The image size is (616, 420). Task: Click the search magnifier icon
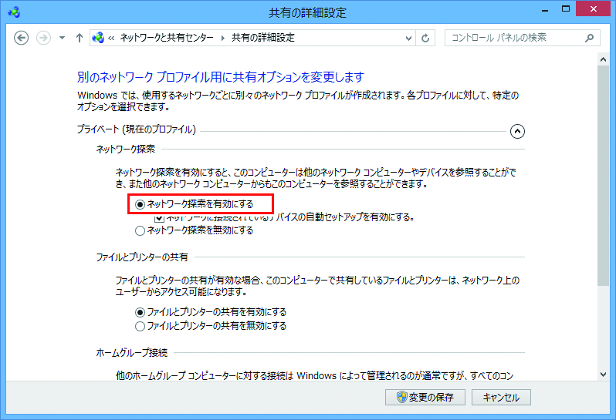coord(589,38)
